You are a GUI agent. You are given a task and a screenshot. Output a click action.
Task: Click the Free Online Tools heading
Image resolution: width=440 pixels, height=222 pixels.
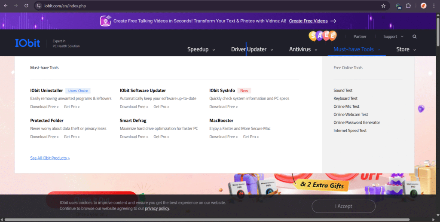(348, 67)
